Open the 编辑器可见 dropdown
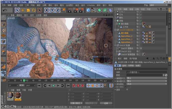Image resolution: width=172 pixels, height=109 pixels. (147, 78)
